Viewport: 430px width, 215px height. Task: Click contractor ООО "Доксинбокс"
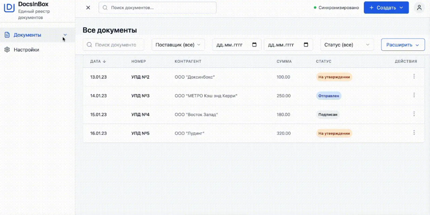pyautogui.click(x=195, y=77)
